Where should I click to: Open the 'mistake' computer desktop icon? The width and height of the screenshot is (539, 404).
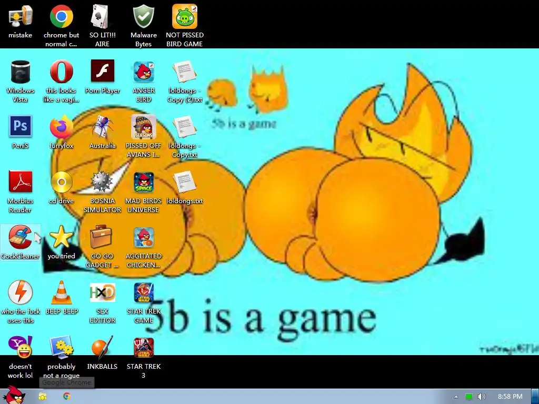(21, 16)
